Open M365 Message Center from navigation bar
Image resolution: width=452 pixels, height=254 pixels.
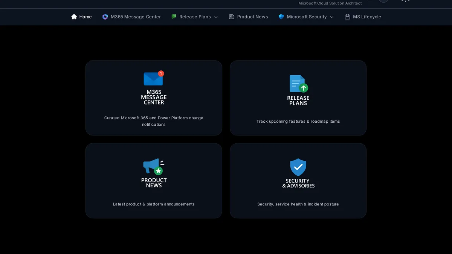click(x=131, y=17)
